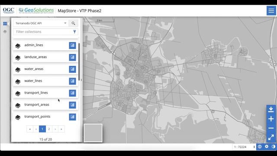
Task: Click the transport_points layer stack icon
Action: (x=18, y=117)
